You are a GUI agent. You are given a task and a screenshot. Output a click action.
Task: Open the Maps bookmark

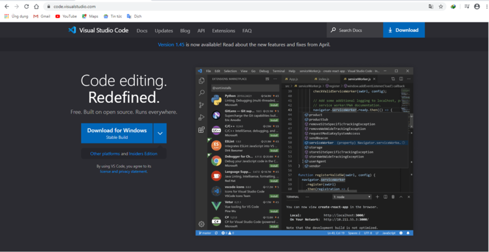(90, 16)
